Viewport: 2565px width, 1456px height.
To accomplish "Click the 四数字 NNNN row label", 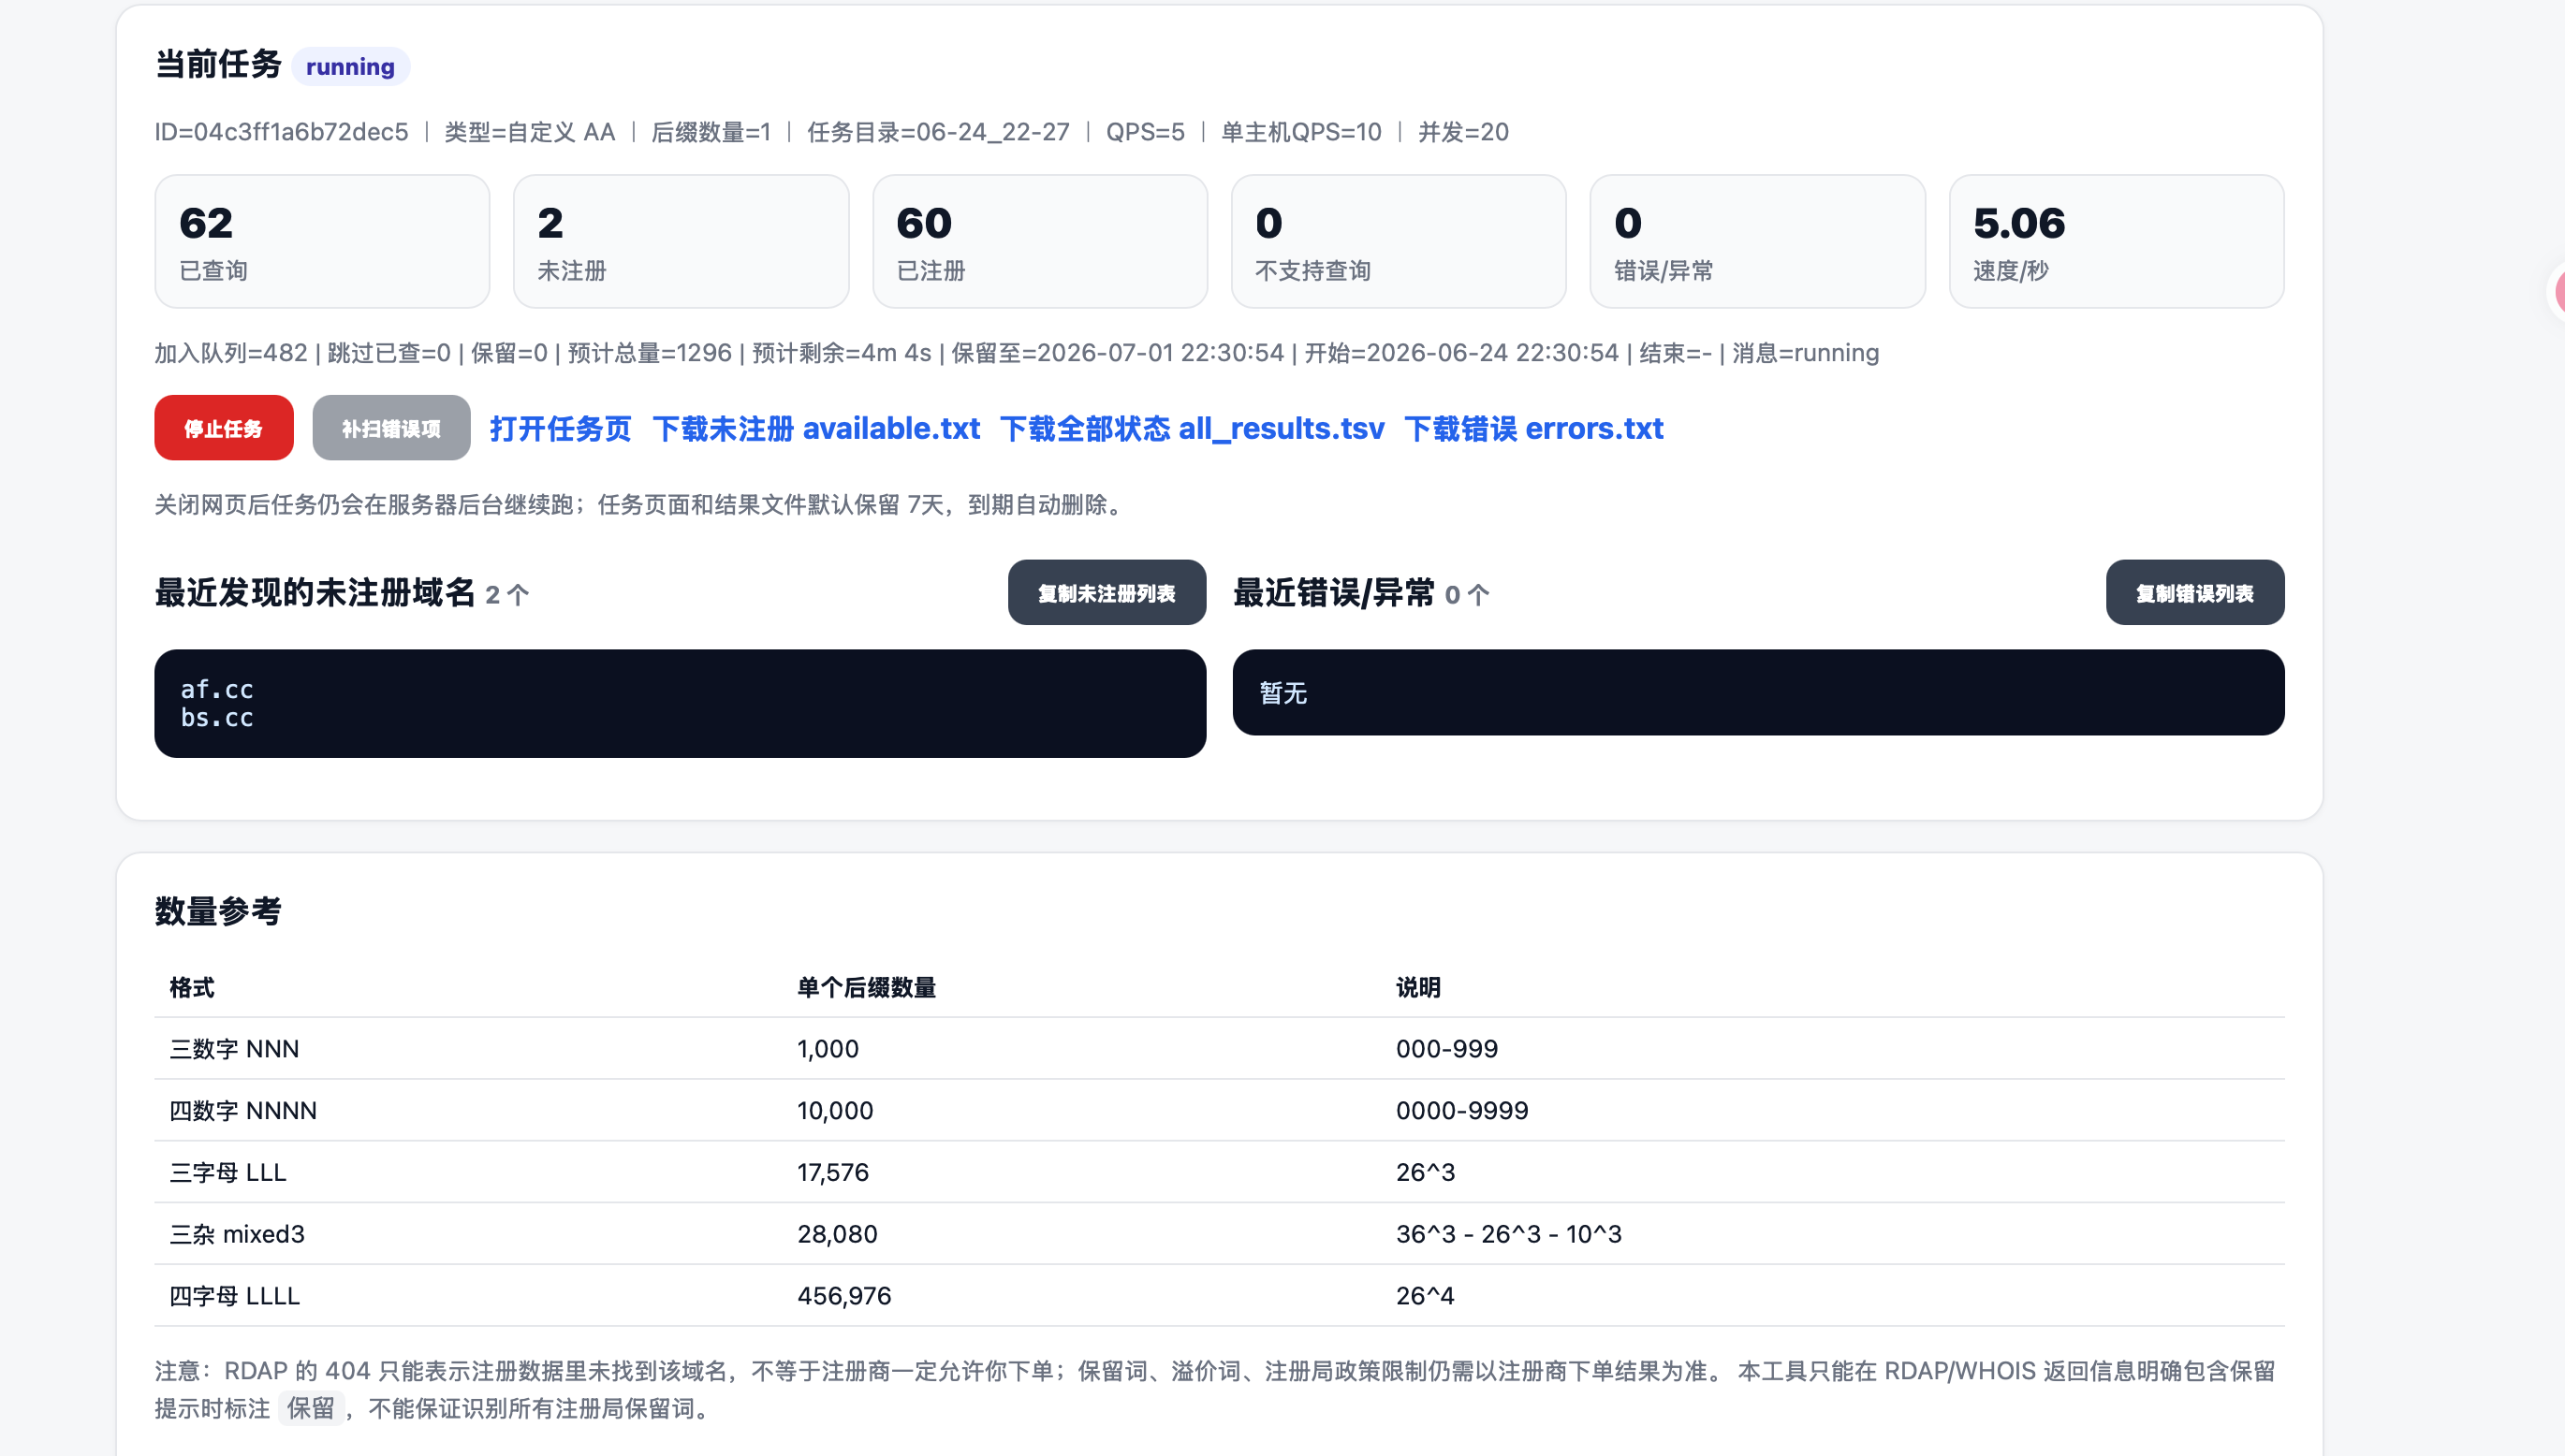I will click(x=243, y=1111).
